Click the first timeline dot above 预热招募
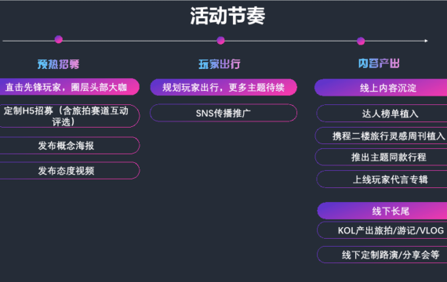Viewport: 447px width, 282px height. (59, 39)
